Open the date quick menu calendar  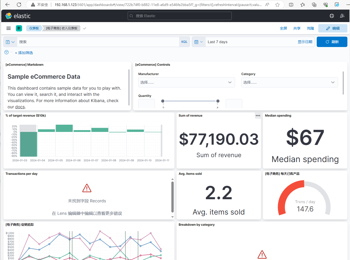tap(199, 42)
